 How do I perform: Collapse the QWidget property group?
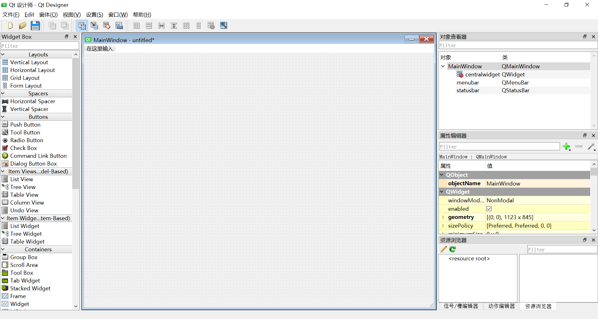pos(442,192)
